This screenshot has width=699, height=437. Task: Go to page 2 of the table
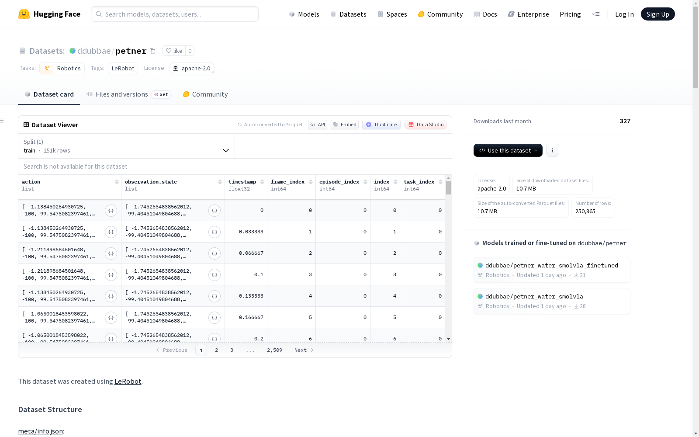point(216,350)
